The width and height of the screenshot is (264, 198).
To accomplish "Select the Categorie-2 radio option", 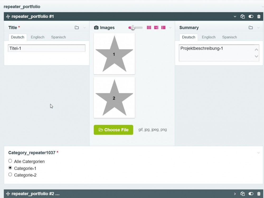I will [10, 175].
